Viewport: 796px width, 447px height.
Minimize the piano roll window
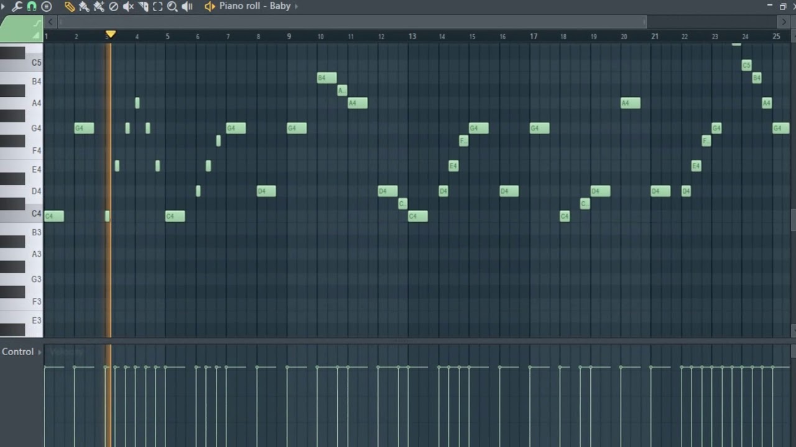pos(769,6)
